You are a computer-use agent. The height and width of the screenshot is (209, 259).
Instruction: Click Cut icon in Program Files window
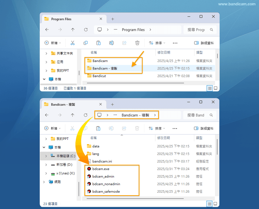pyautogui.click(x=72, y=43)
